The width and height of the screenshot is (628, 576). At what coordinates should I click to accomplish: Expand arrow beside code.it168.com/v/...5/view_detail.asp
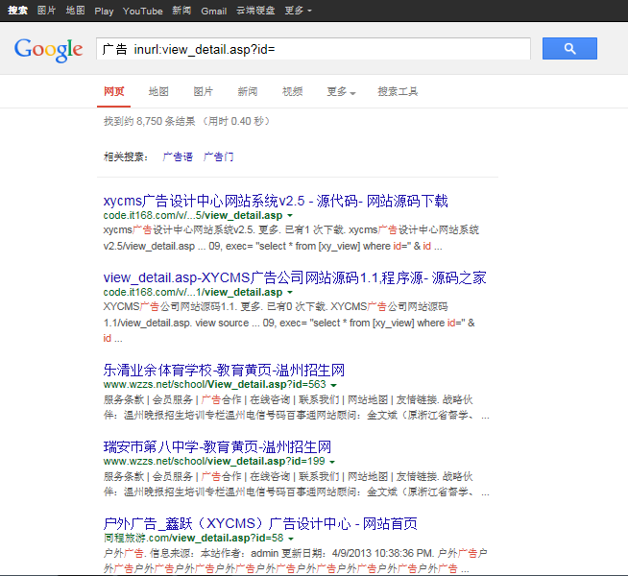pos(290,216)
